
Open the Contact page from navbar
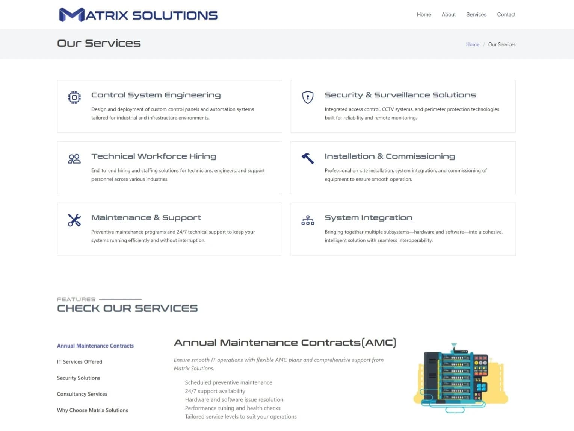506,14
